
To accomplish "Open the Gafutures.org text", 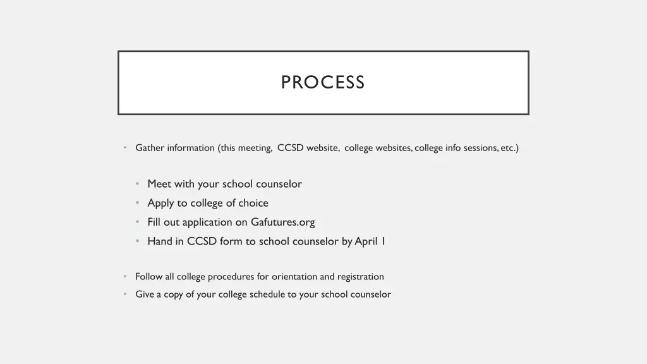I will pos(282,222).
